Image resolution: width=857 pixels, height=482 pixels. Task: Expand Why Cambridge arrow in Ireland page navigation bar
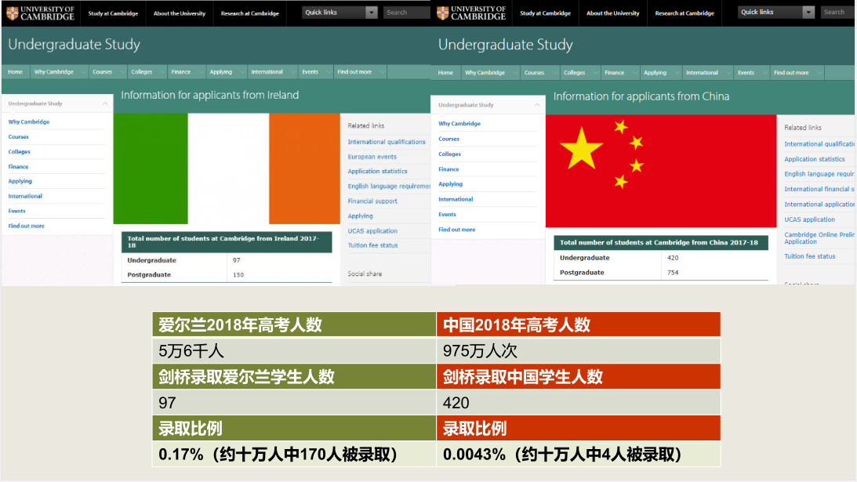click(x=84, y=71)
